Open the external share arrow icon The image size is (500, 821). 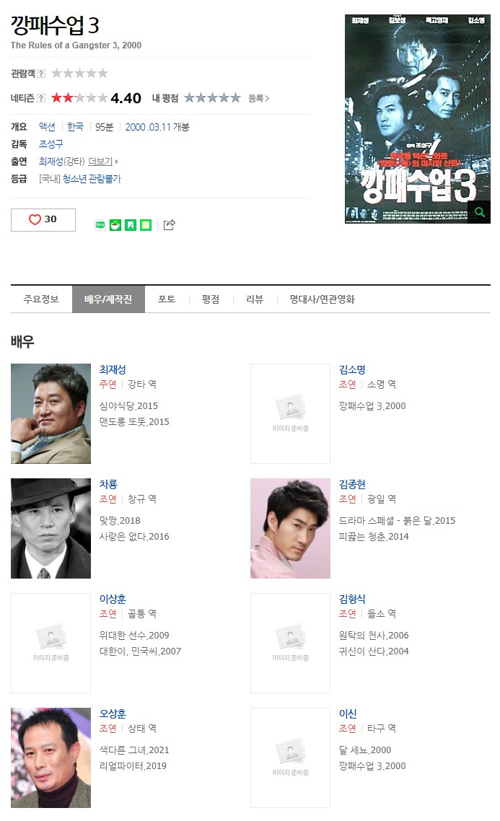pos(169,225)
